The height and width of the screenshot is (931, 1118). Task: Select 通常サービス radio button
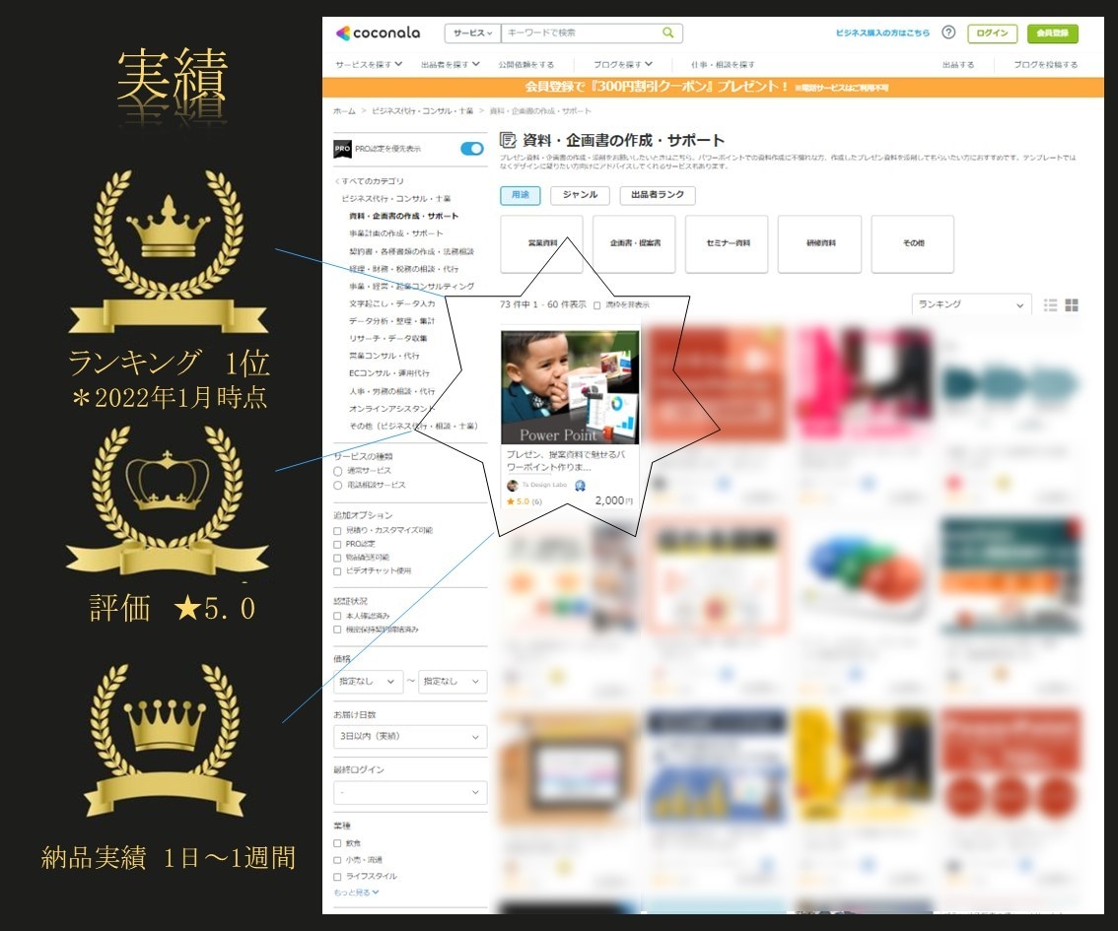338,471
